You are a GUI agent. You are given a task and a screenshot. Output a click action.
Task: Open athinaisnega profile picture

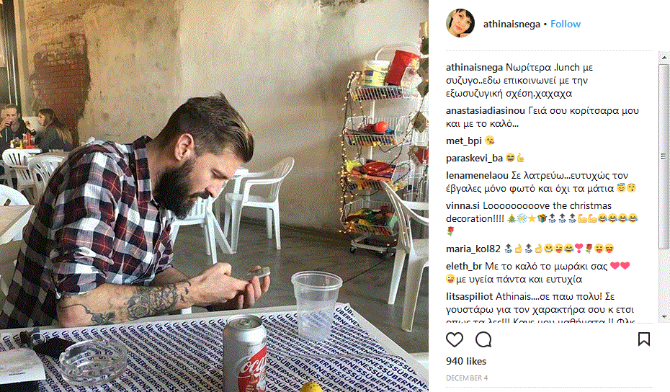(x=460, y=23)
